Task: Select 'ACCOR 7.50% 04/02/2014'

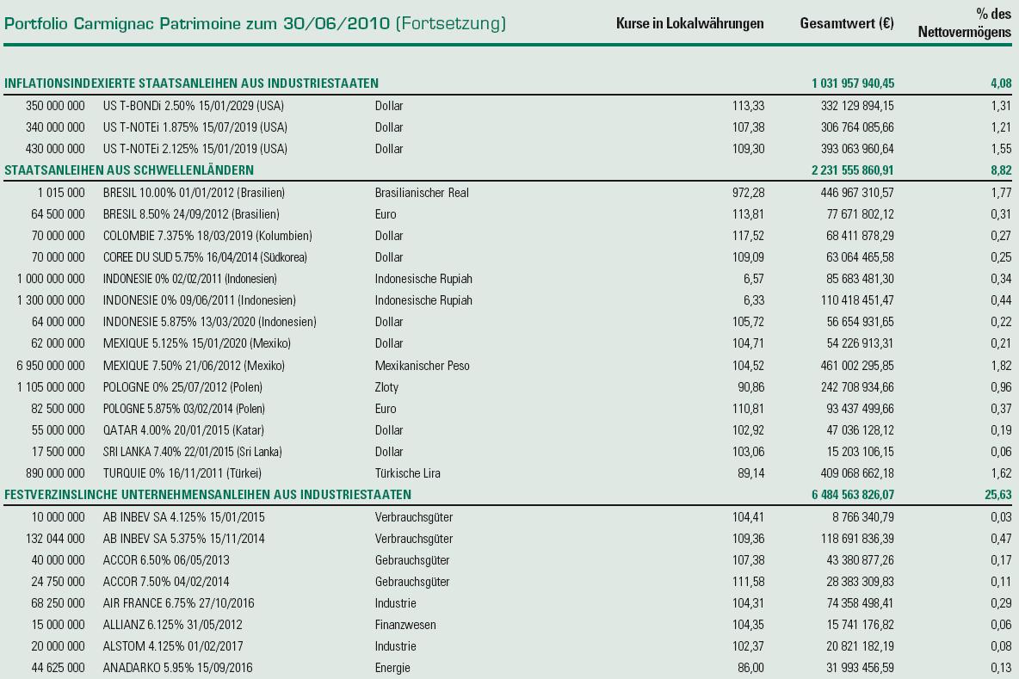Action: [166, 582]
